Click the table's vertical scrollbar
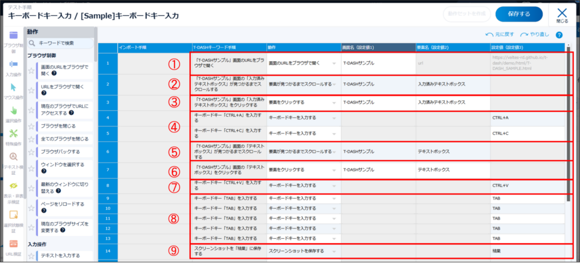Image resolution: width=580 pixels, height=263 pixels. coord(568,130)
